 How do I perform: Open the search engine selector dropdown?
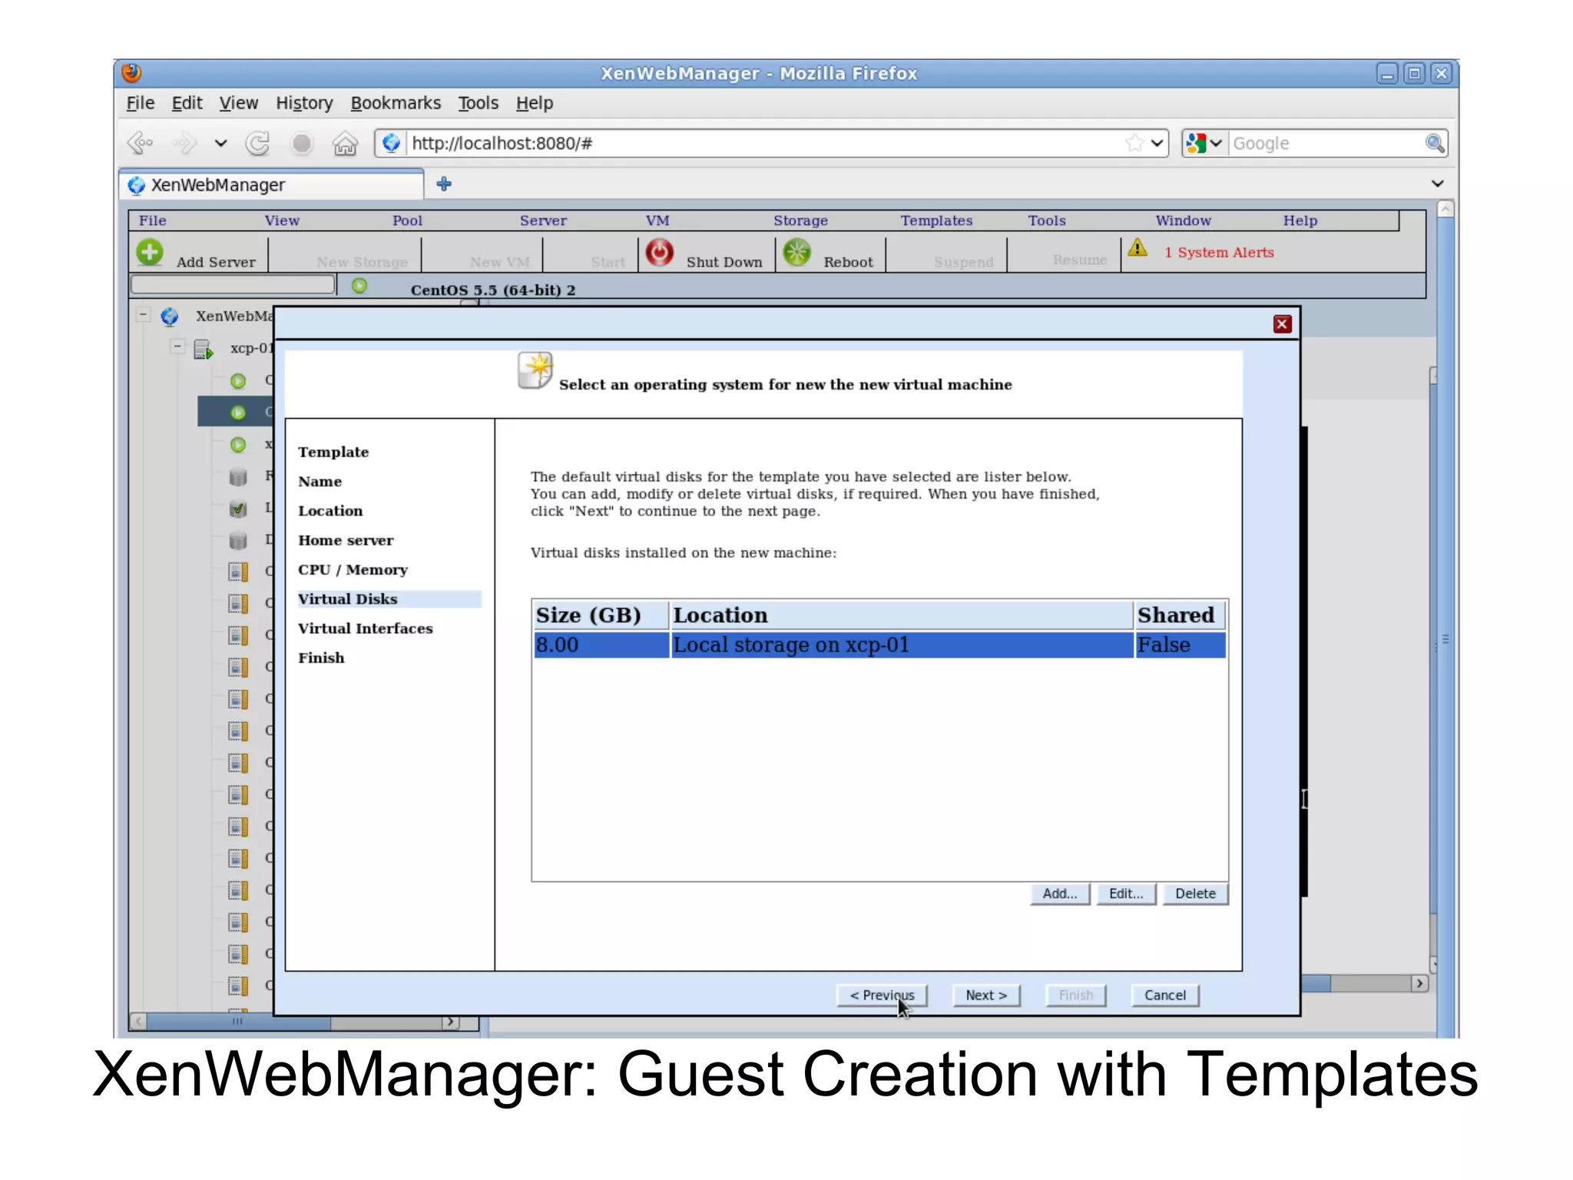tap(1204, 143)
